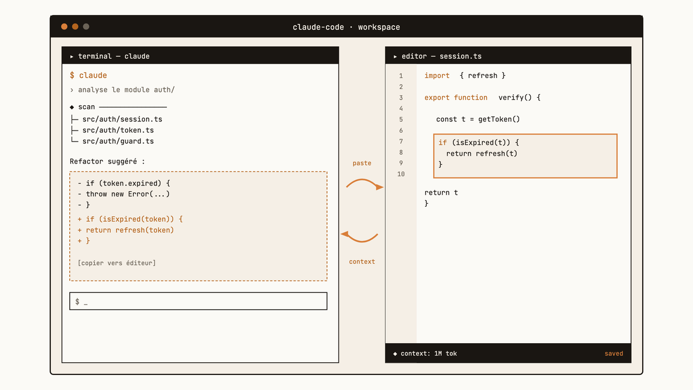Click the '$ claude' command line
Viewport: 693px width, 390px height.
click(x=88, y=75)
